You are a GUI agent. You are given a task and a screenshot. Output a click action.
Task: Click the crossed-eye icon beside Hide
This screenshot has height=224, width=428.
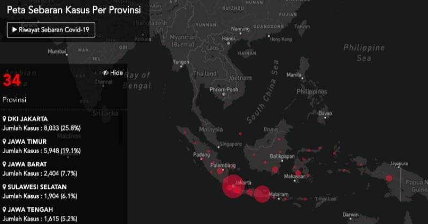[105, 73]
